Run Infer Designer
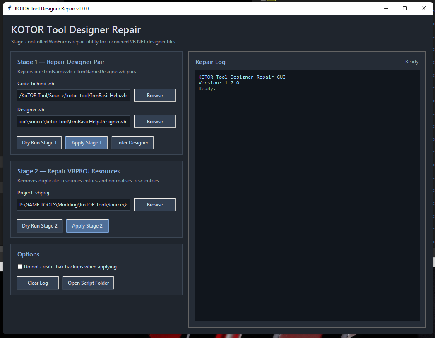Viewport: 435px width, 338px height. (132, 143)
